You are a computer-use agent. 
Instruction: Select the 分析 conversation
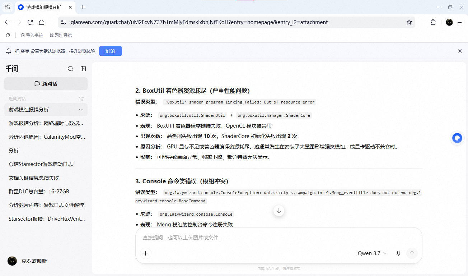point(46,151)
